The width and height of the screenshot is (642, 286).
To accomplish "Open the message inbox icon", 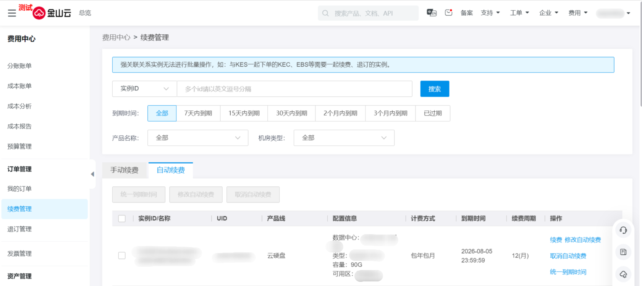I will [448, 13].
